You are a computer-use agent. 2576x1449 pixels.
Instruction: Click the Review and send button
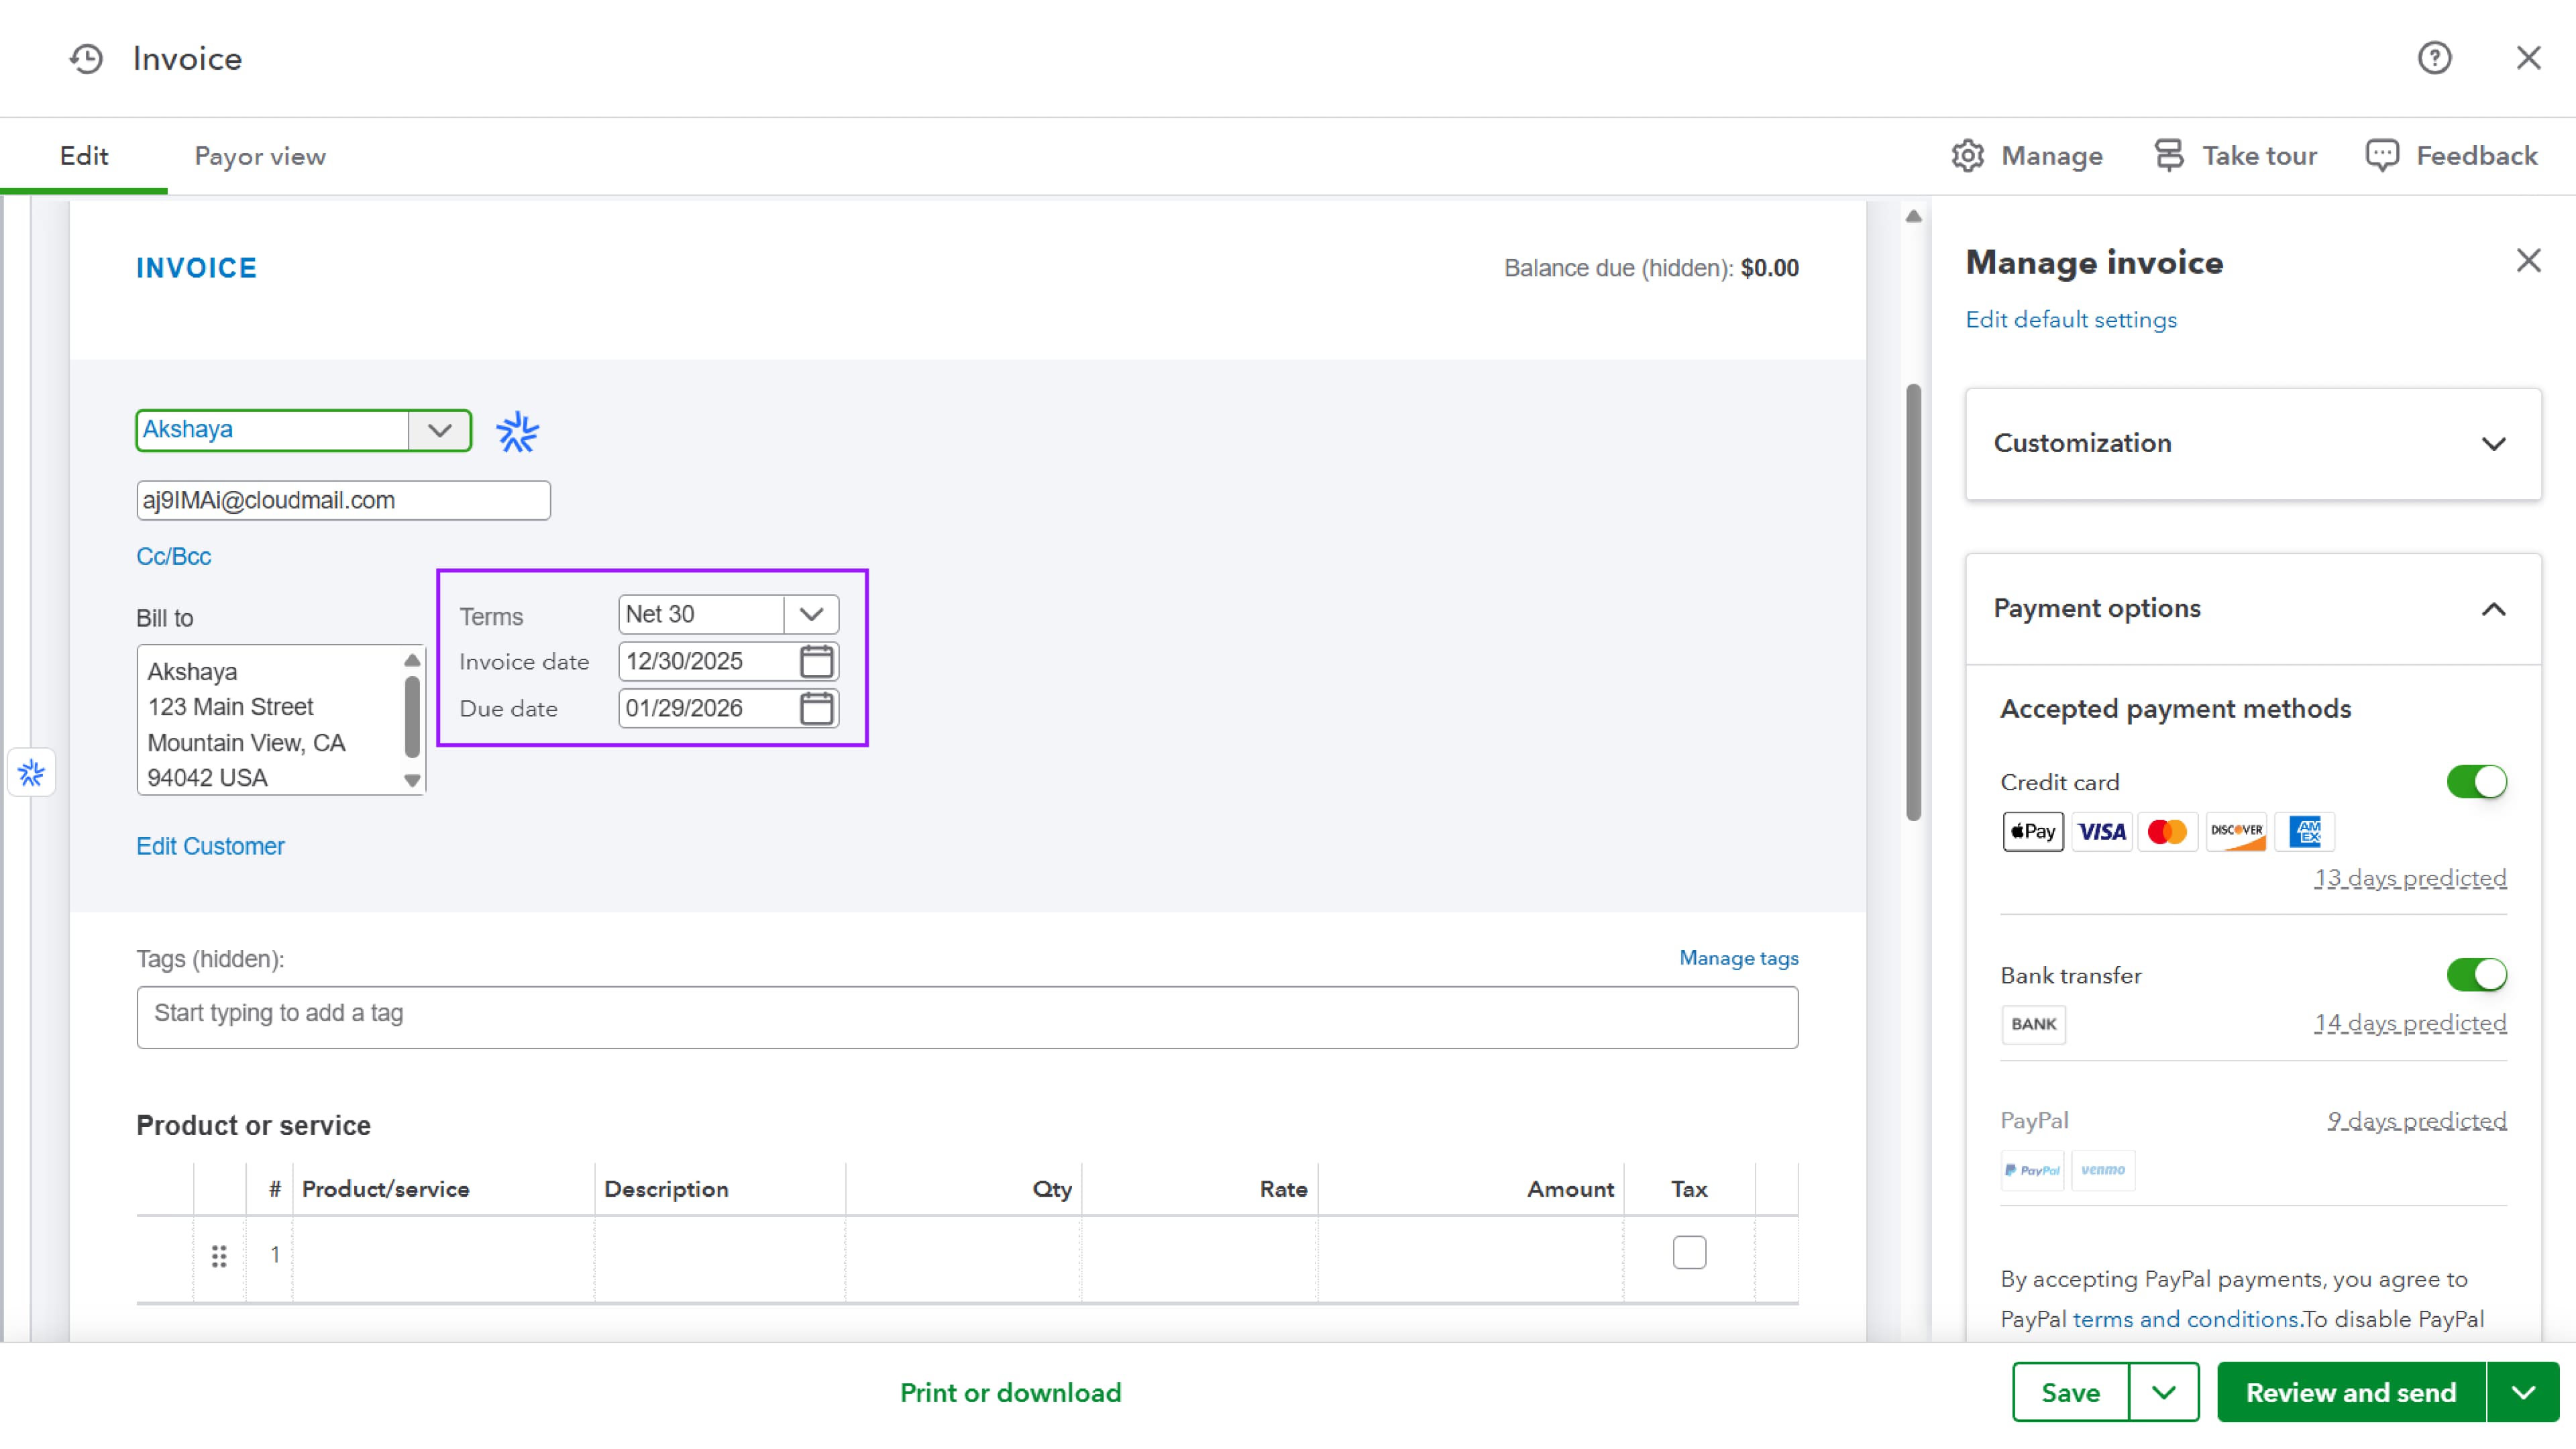pyautogui.click(x=2350, y=1392)
